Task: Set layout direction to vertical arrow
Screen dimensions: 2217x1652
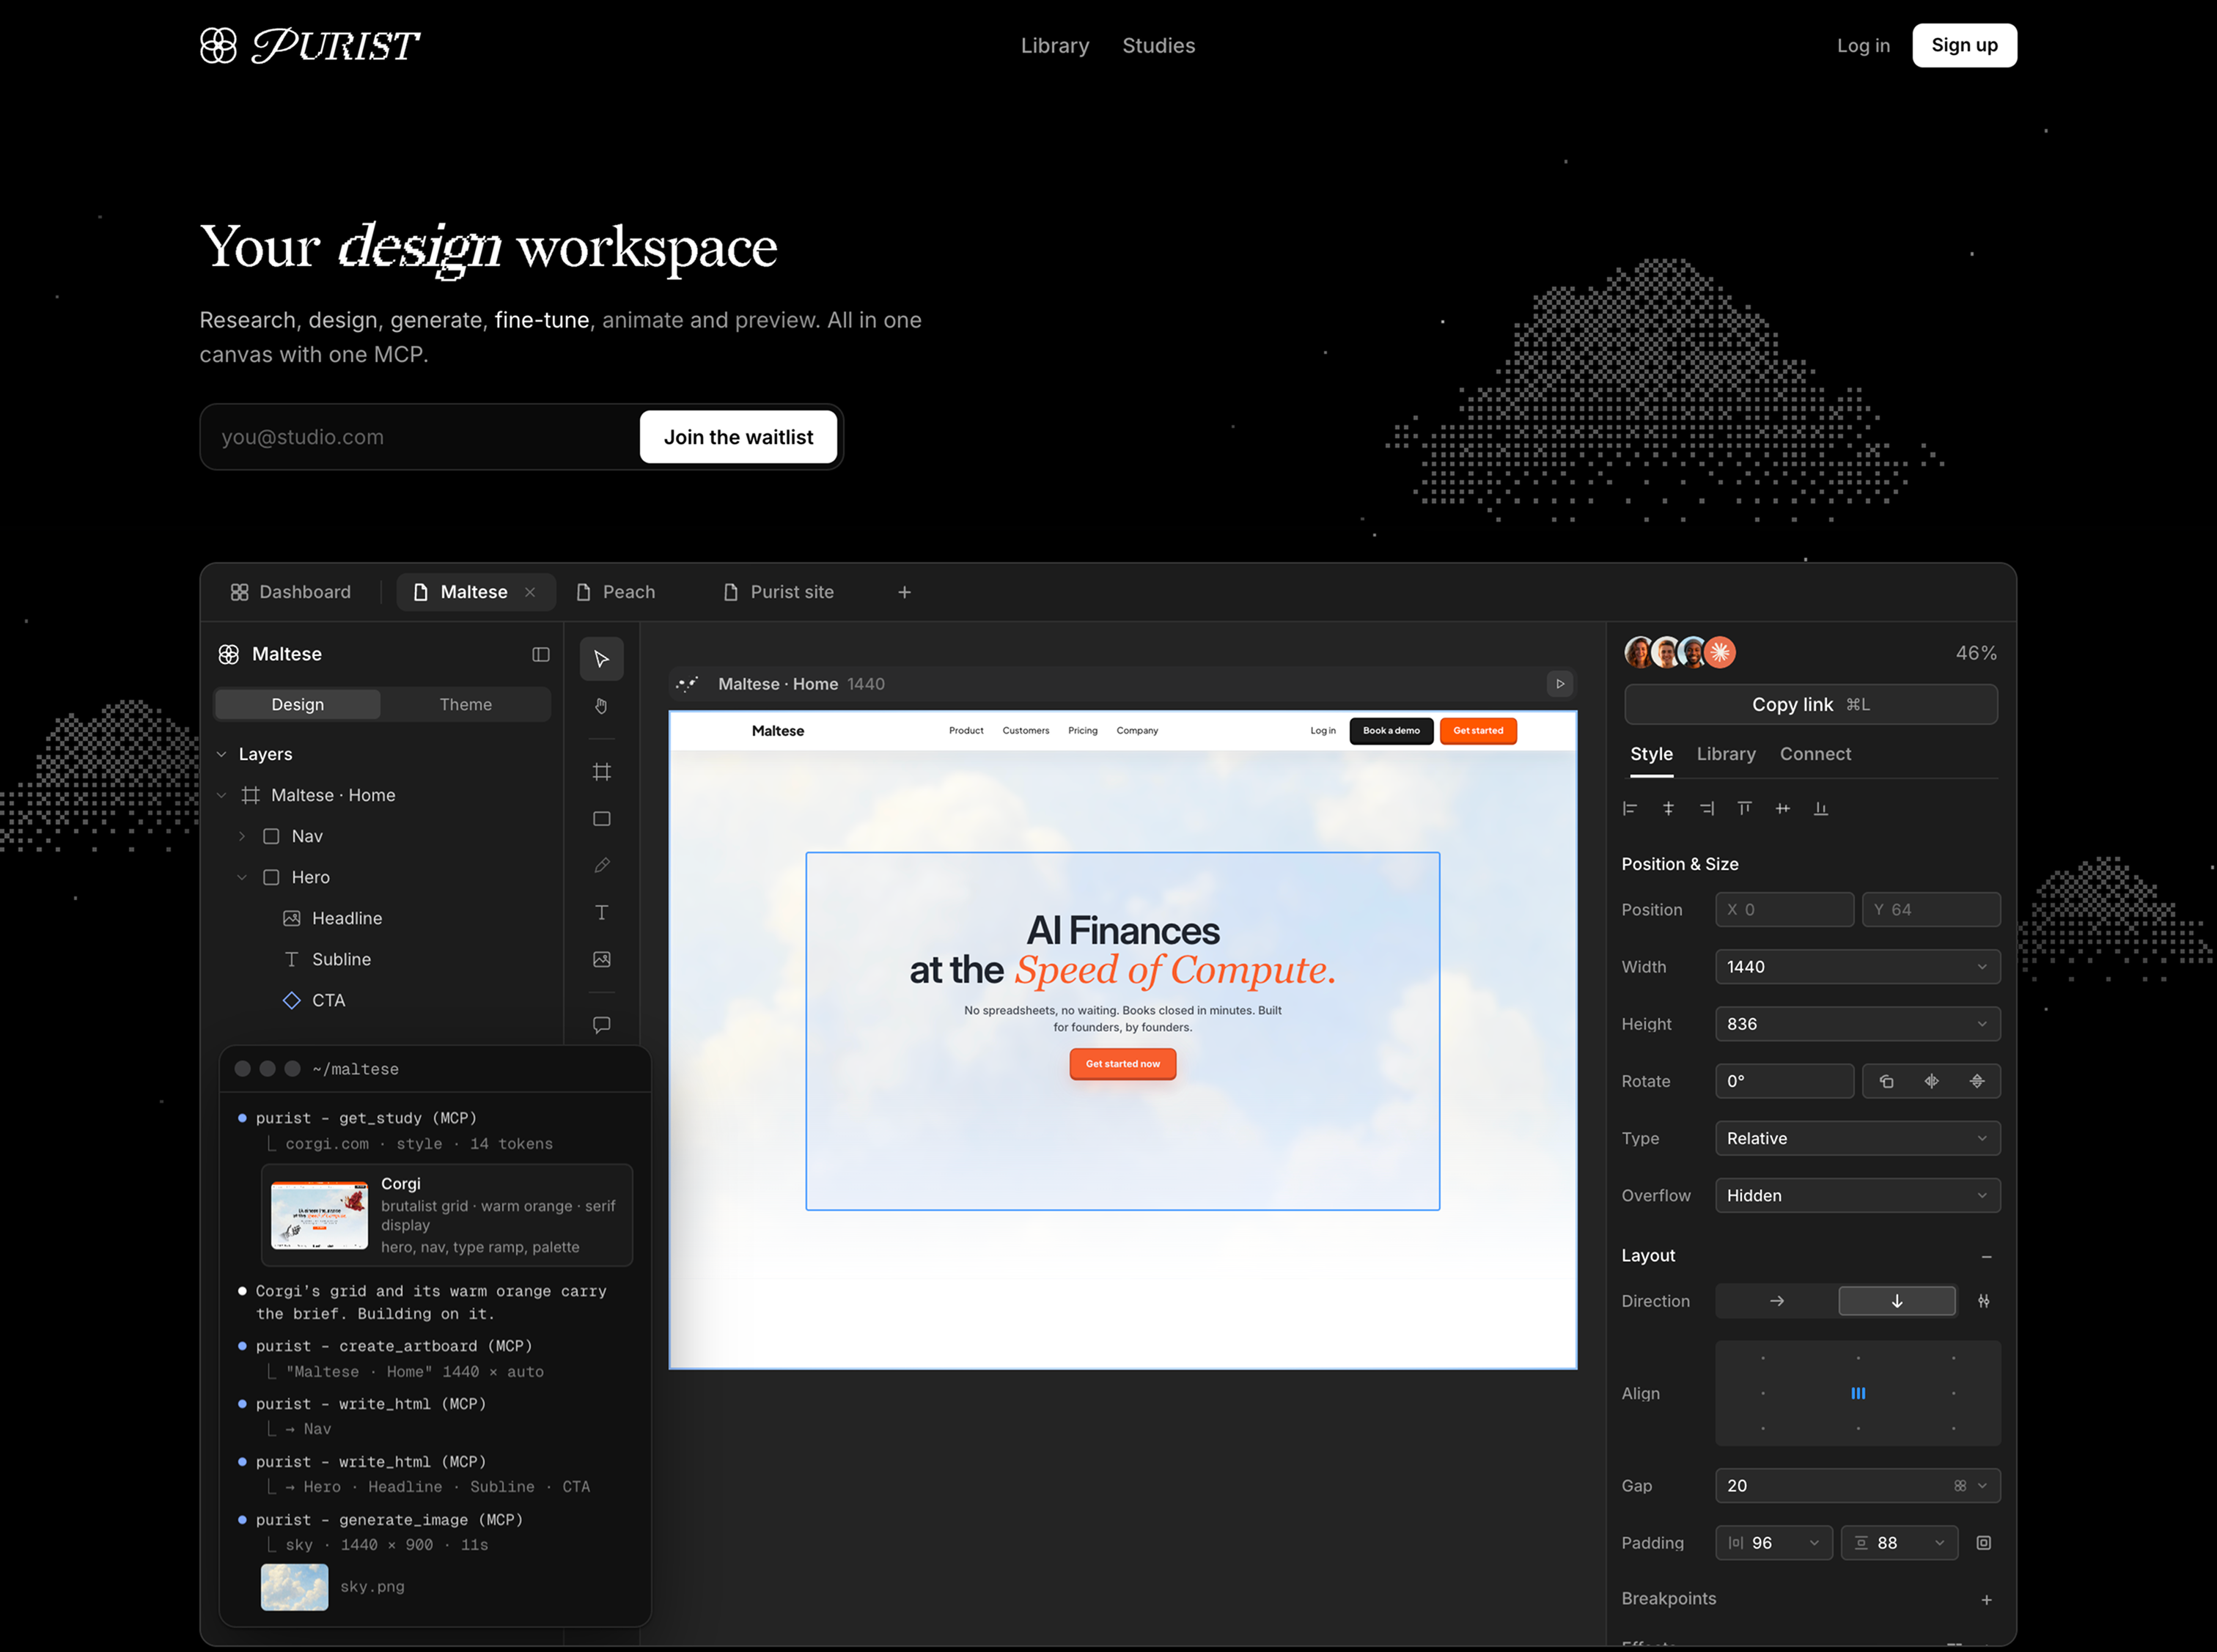Action: click(1896, 1301)
